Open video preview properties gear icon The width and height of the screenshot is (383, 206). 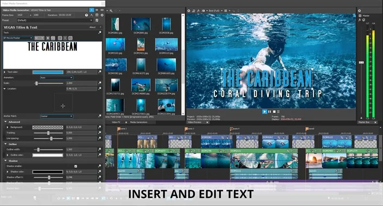coord(189,11)
